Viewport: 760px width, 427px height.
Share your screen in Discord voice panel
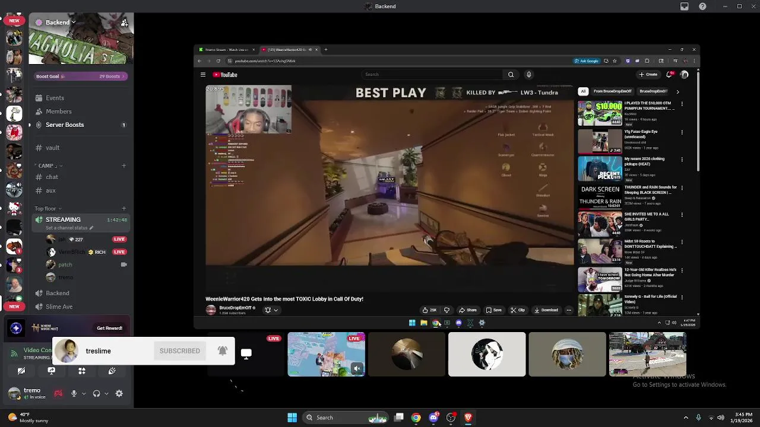click(x=52, y=371)
